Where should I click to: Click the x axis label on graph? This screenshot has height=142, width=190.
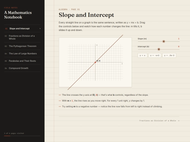(122, 63)
